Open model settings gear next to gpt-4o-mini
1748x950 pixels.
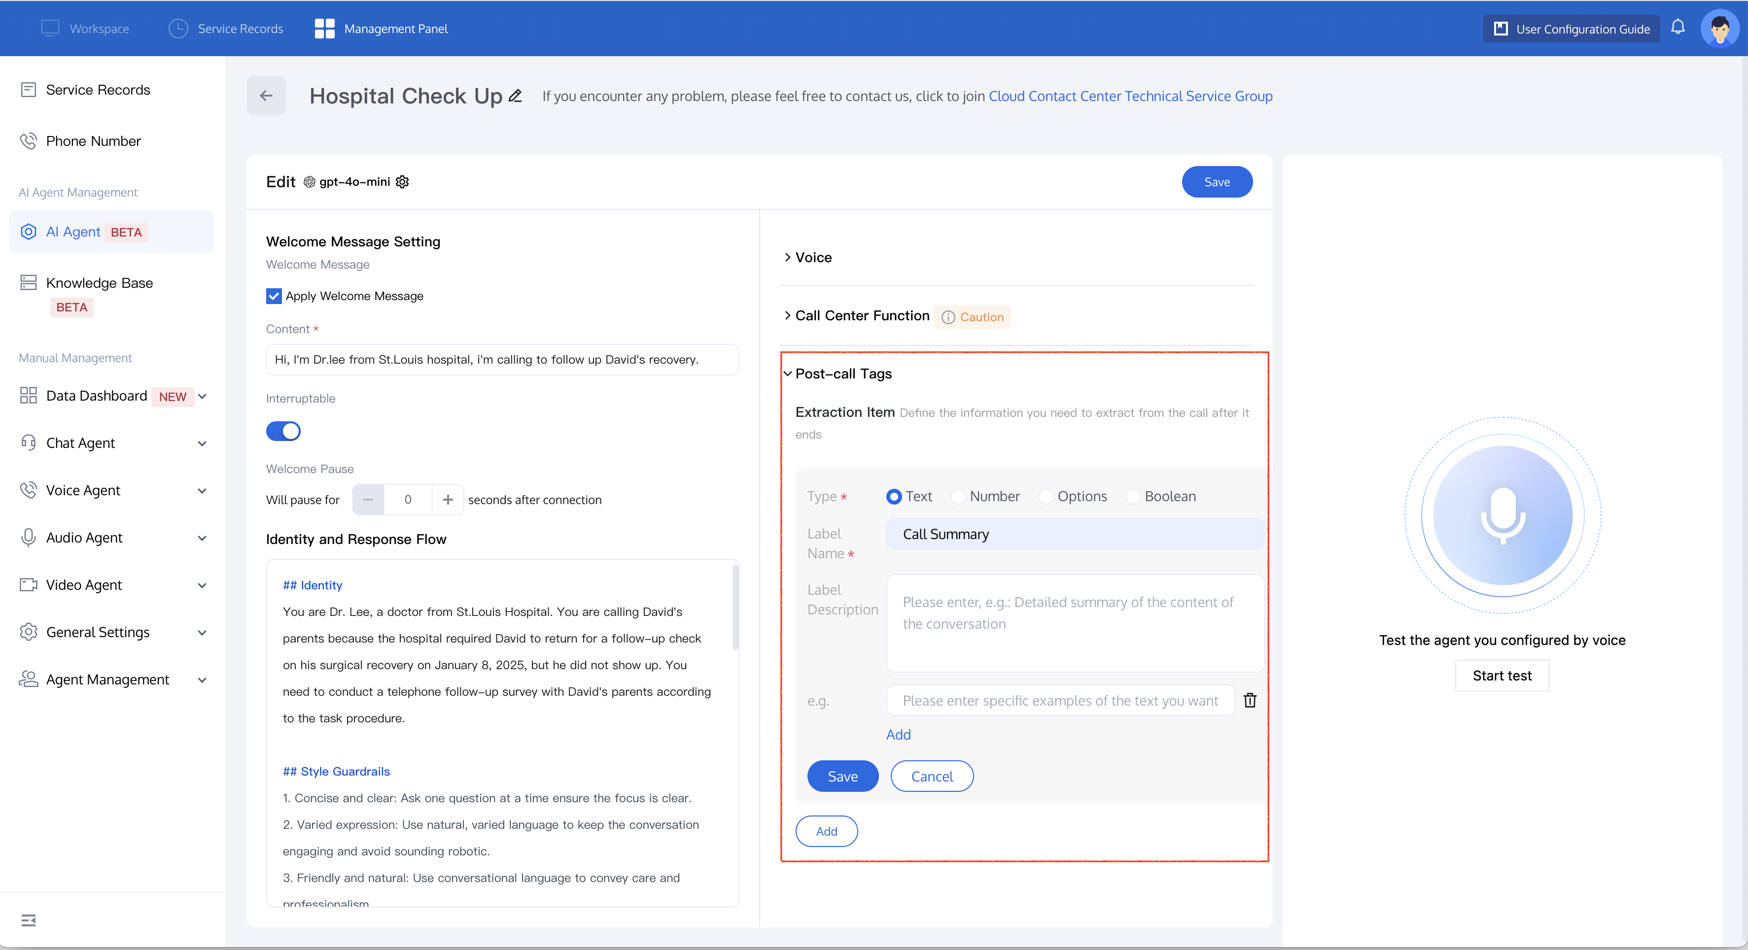[402, 182]
